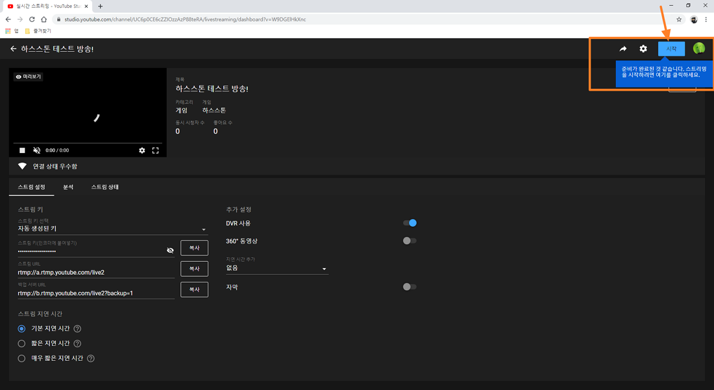Select 매우 짧은 지연 시간 radio button
The image size is (714, 390).
click(21, 359)
